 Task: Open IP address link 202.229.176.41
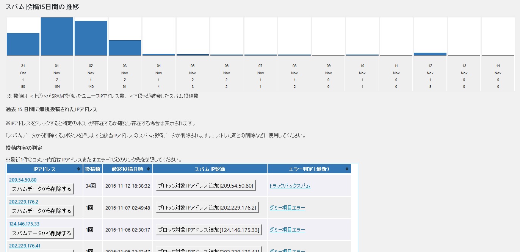pos(25,246)
